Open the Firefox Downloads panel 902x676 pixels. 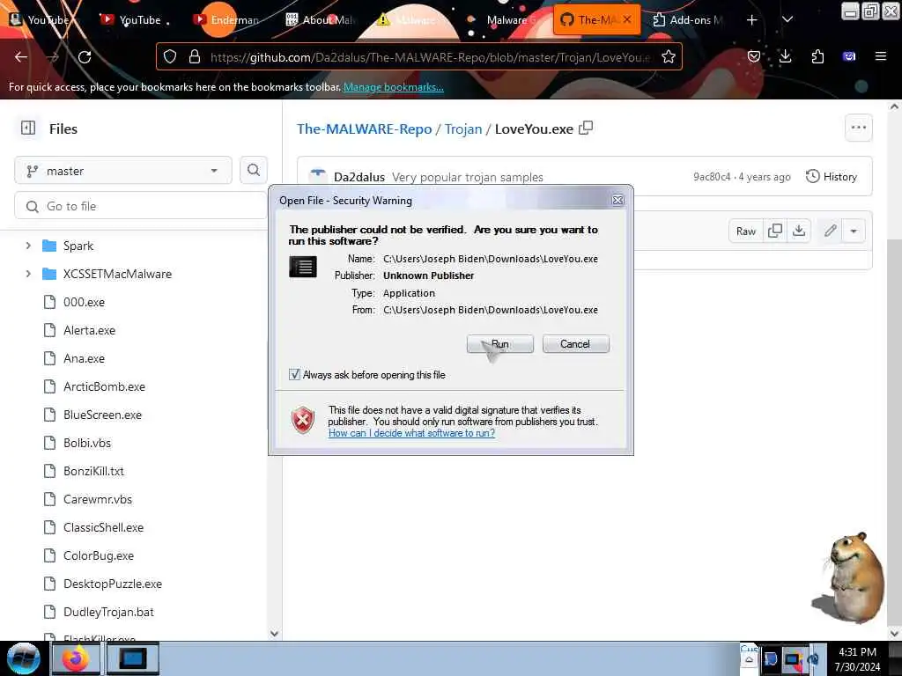click(785, 56)
